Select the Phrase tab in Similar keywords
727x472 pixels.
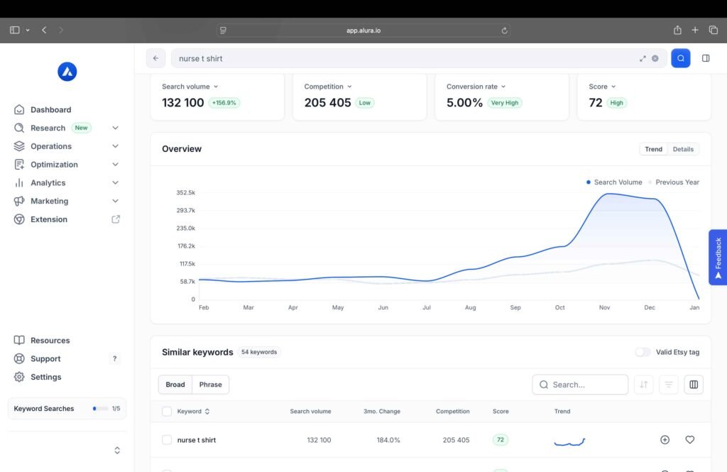coord(210,384)
